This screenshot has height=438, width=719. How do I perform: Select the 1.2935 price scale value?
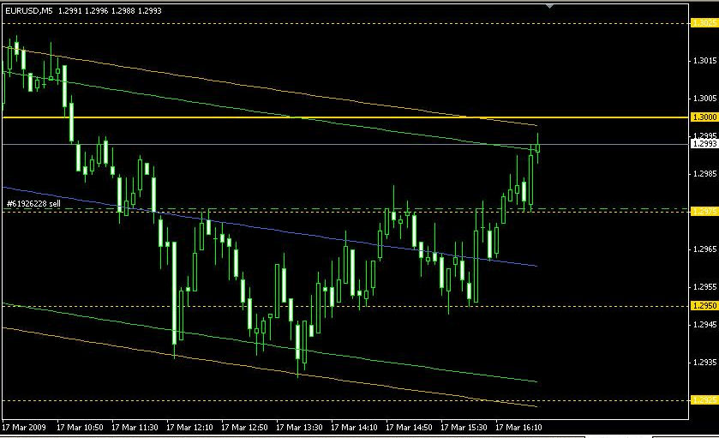pos(704,363)
